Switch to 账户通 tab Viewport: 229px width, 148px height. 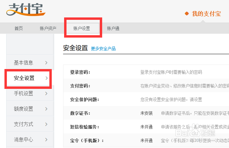point(113,28)
